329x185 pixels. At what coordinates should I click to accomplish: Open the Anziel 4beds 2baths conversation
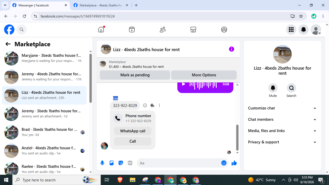point(44,151)
